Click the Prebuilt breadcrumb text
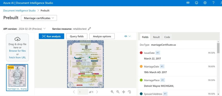Screen dimensions: 222x96 45,10
